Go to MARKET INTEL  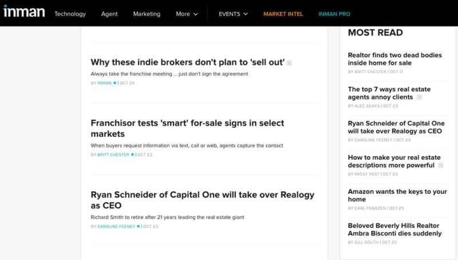click(x=283, y=14)
